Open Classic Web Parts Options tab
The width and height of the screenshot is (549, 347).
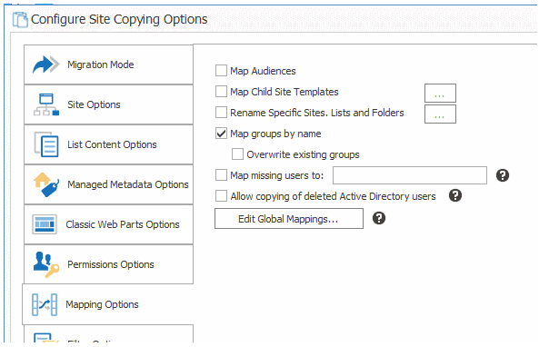click(x=108, y=224)
